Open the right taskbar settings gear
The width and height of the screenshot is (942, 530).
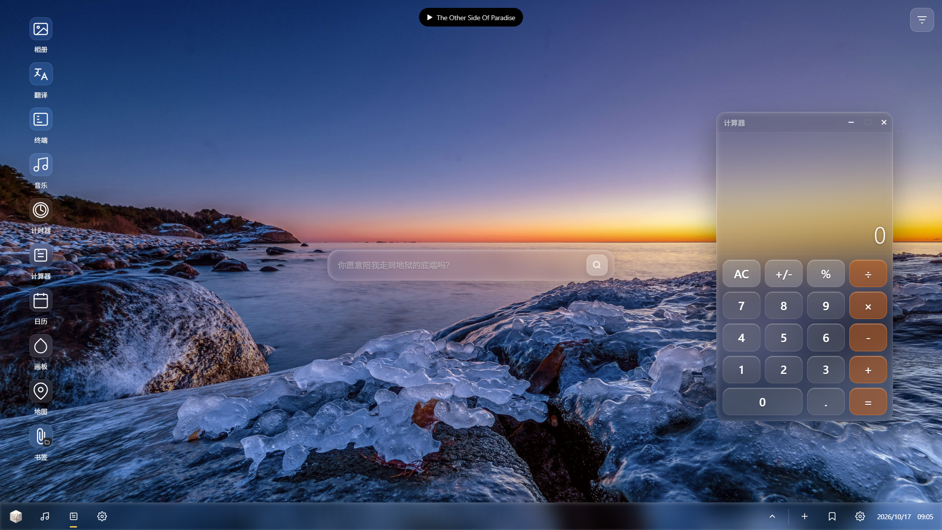[860, 516]
